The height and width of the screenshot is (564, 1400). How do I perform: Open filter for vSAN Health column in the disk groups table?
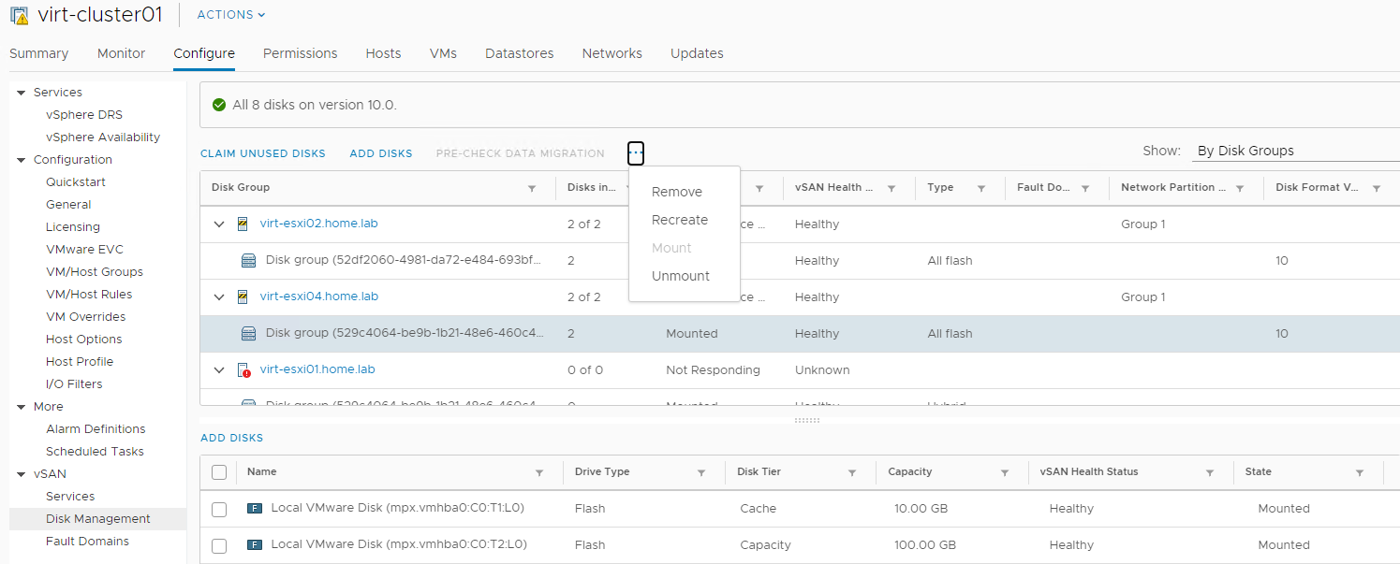(892, 188)
